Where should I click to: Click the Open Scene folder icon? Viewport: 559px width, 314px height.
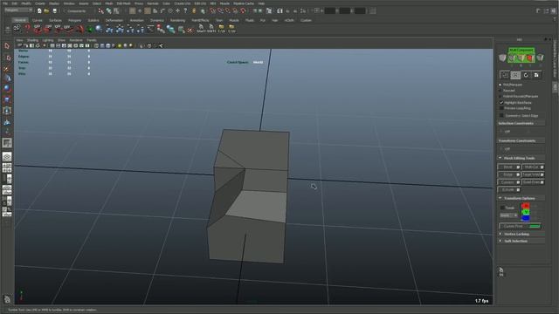coord(46,11)
